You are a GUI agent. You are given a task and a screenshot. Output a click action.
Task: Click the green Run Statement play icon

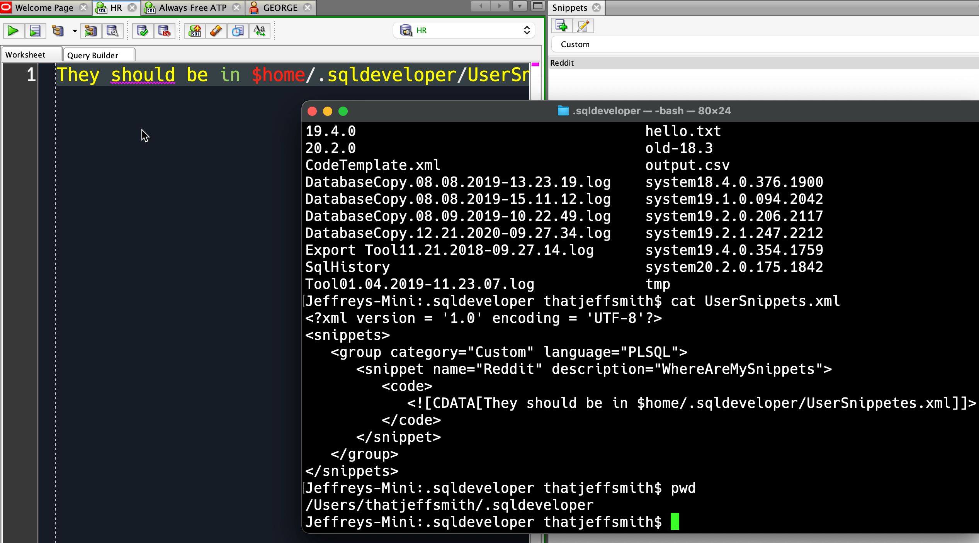point(13,31)
